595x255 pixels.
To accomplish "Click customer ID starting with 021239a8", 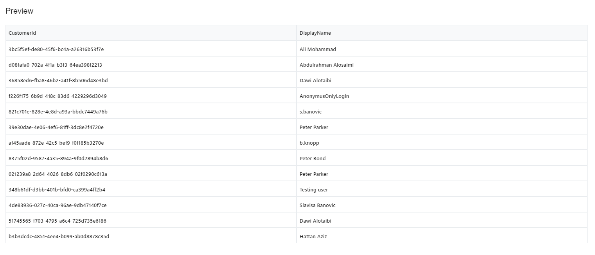I will coord(58,174).
